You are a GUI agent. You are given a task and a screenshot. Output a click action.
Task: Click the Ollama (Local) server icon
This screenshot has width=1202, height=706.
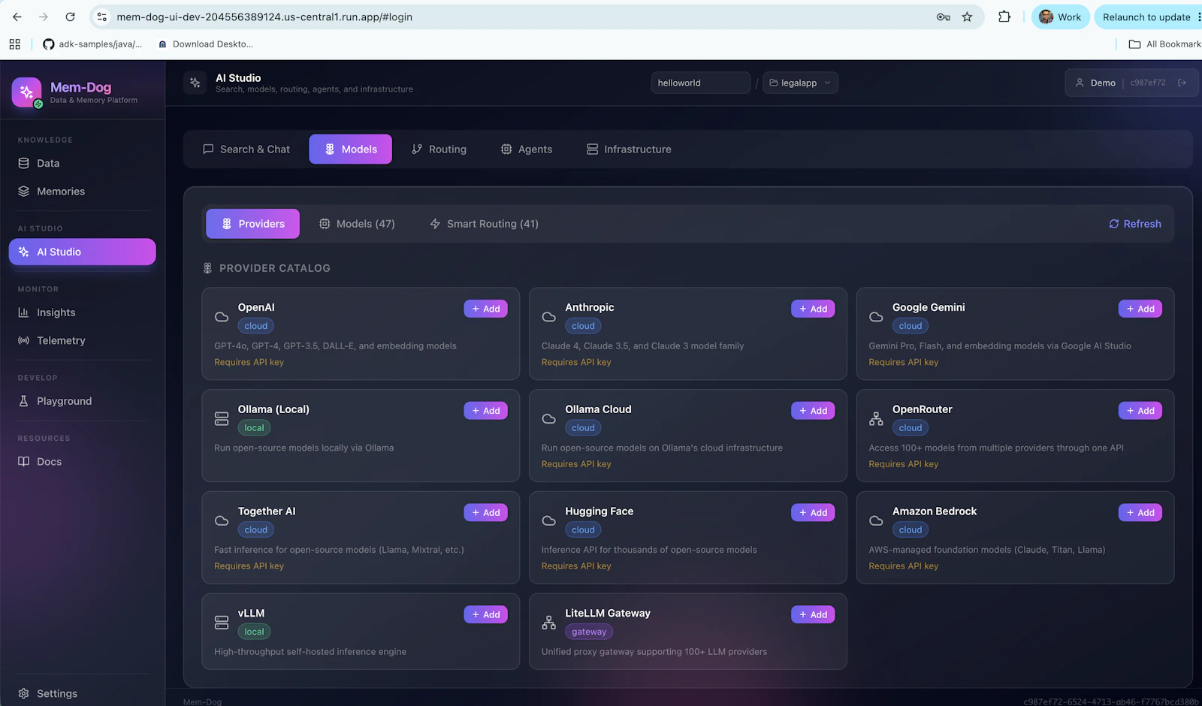click(222, 418)
